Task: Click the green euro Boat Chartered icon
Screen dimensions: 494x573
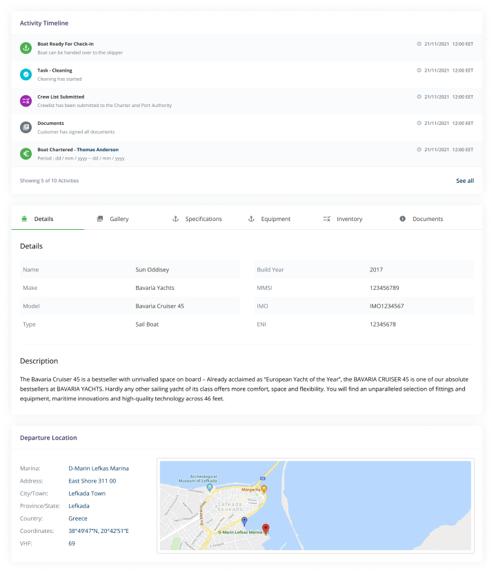Action: tap(26, 153)
